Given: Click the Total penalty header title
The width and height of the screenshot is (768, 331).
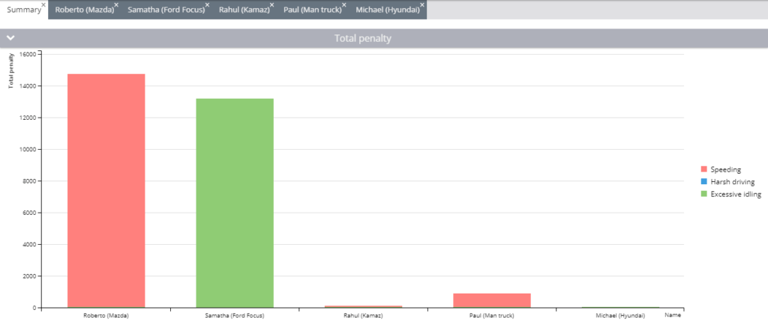Looking at the screenshot, I should coord(363,38).
